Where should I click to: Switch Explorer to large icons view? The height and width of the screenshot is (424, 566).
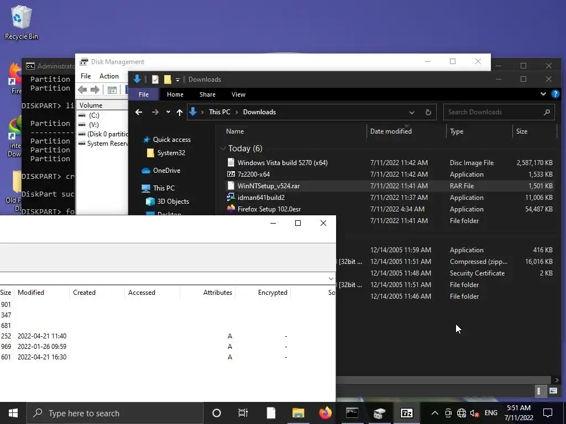coord(553,391)
